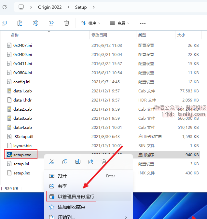The image size is (207, 219).
Task: Click the data1.hdr file icon
Action: [9, 100]
